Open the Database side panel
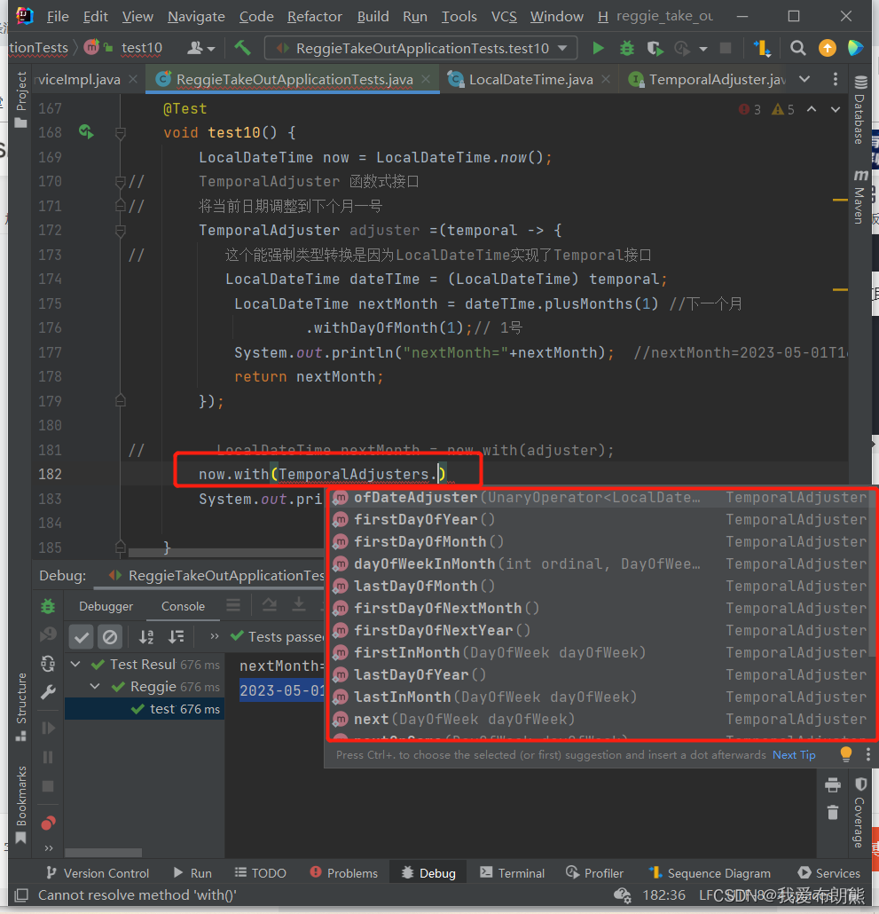This screenshot has height=914, width=879. coord(859,109)
